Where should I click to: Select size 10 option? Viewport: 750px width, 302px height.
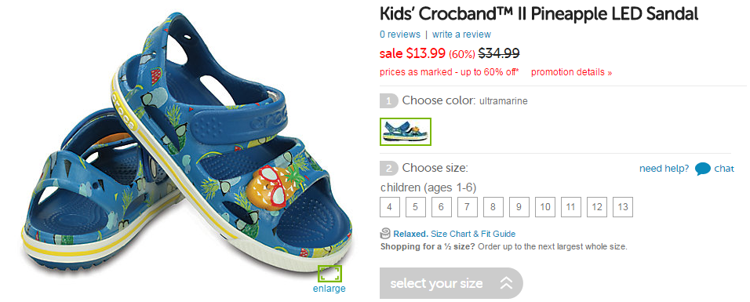[x=544, y=207]
